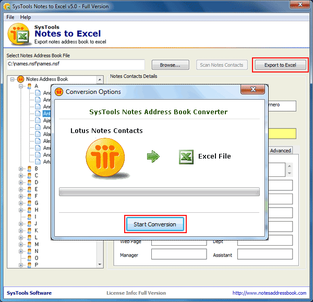Click the person icon for group E
This screenshot has width=313, height=302.
click(29, 189)
